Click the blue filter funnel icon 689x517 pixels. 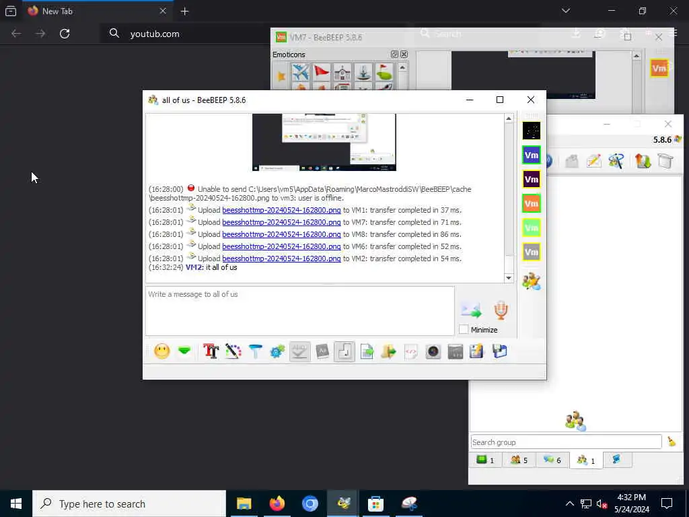pyautogui.click(x=255, y=351)
